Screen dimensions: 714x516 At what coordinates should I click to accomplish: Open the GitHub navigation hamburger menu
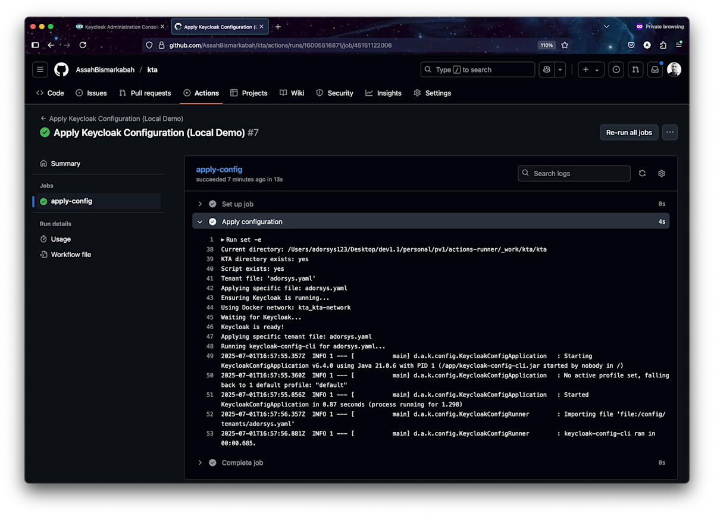tap(40, 70)
